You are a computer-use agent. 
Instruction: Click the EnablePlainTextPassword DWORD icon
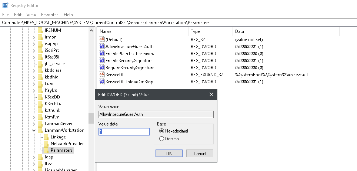click(x=102, y=54)
